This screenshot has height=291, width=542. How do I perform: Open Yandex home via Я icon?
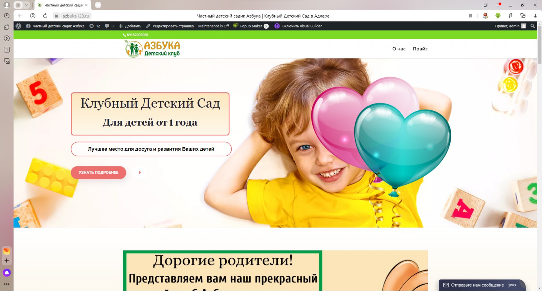click(x=33, y=16)
